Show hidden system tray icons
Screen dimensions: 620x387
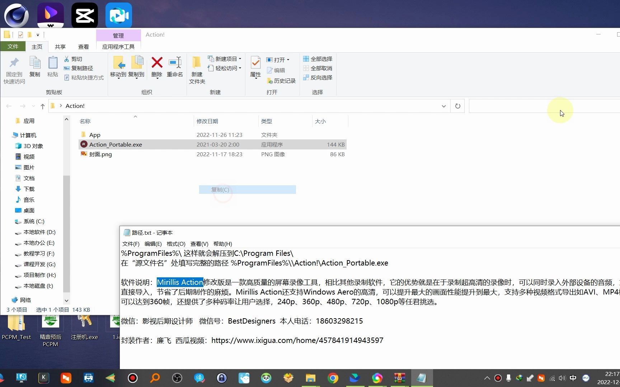coord(487,378)
